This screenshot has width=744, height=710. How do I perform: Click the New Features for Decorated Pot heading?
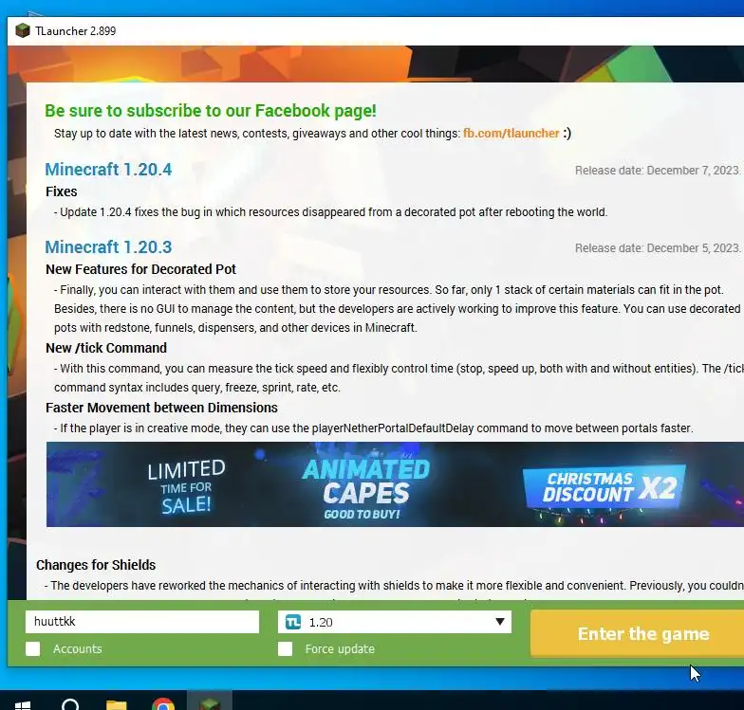coord(140,269)
